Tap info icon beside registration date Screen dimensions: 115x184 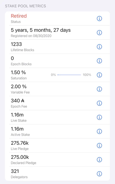click(99, 32)
